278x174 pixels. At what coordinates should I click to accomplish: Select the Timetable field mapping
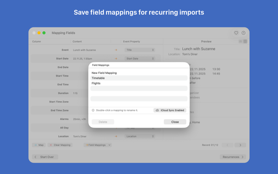(98, 78)
